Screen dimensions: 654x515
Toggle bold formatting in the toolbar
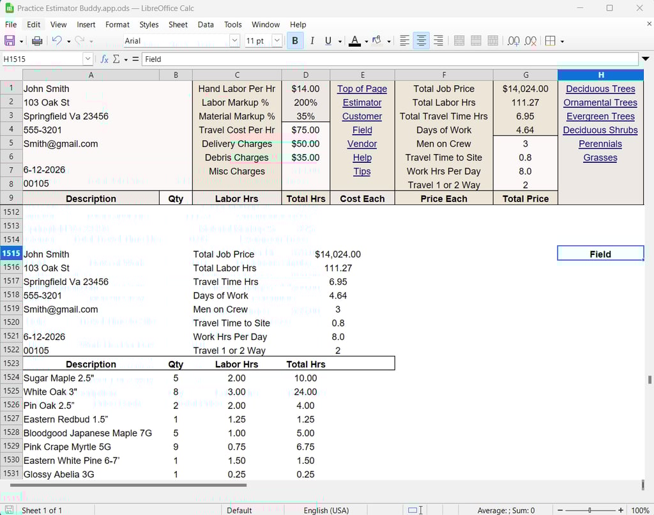pos(294,40)
